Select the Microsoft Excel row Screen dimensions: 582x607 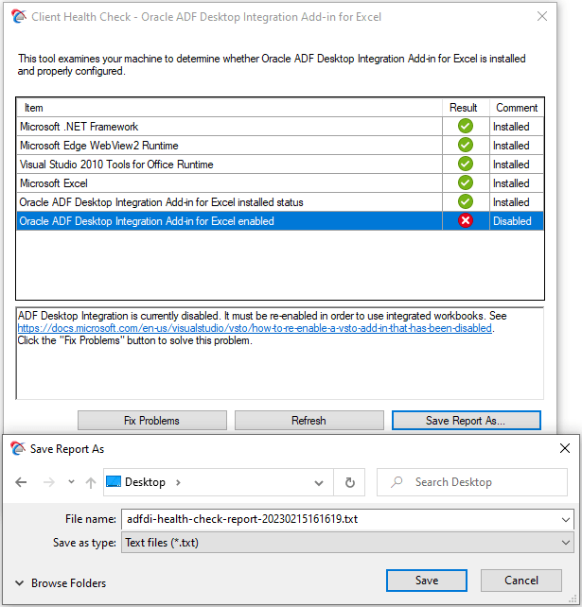point(280,183)
